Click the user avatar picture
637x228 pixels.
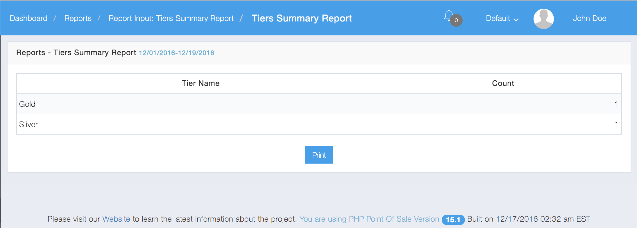tap(543, 19)
